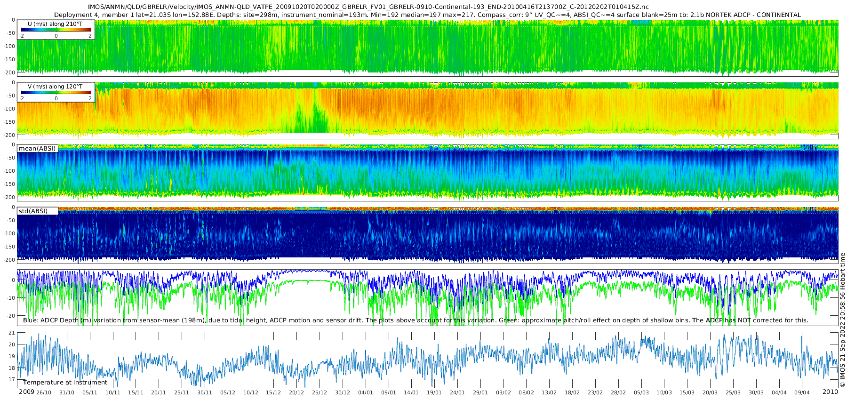This screenshot has width=847, height=400.
Task: Click the V velocity colorbar legend
Action: [56, 92]
